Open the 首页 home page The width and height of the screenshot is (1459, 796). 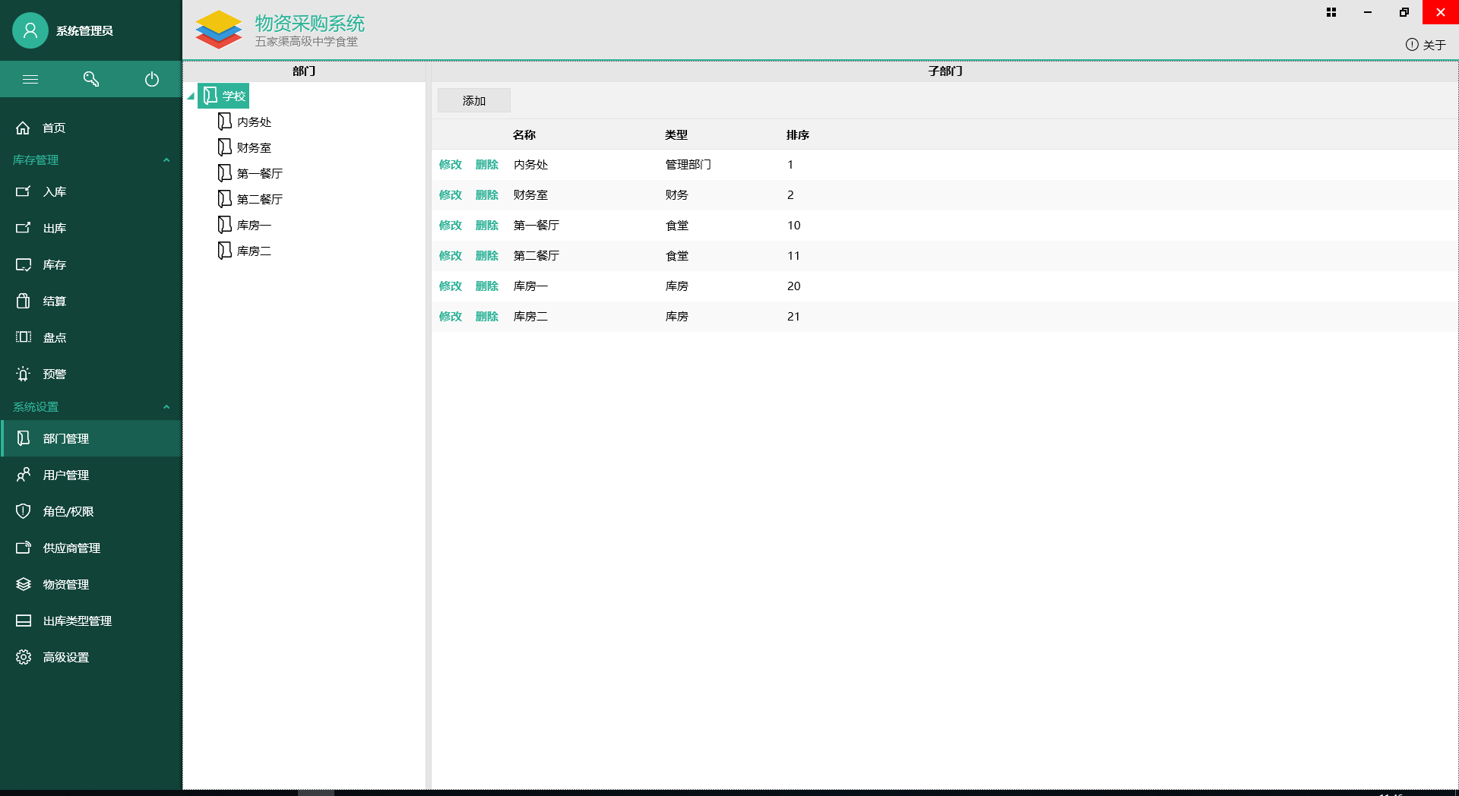[53, 128]
